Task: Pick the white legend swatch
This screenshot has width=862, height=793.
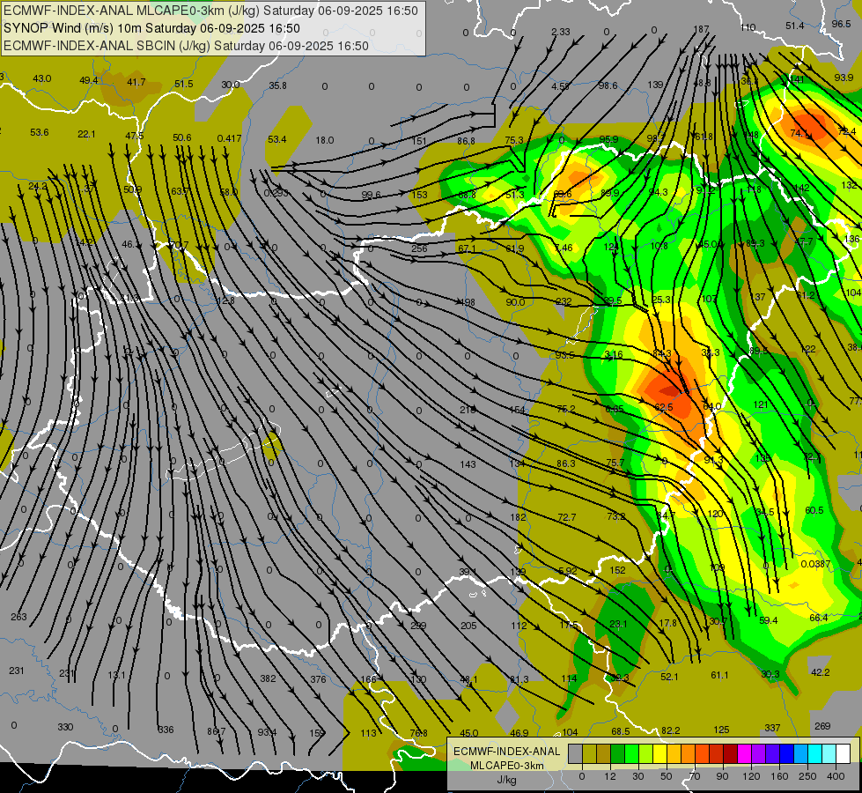Action: click(x=843, y=754)
